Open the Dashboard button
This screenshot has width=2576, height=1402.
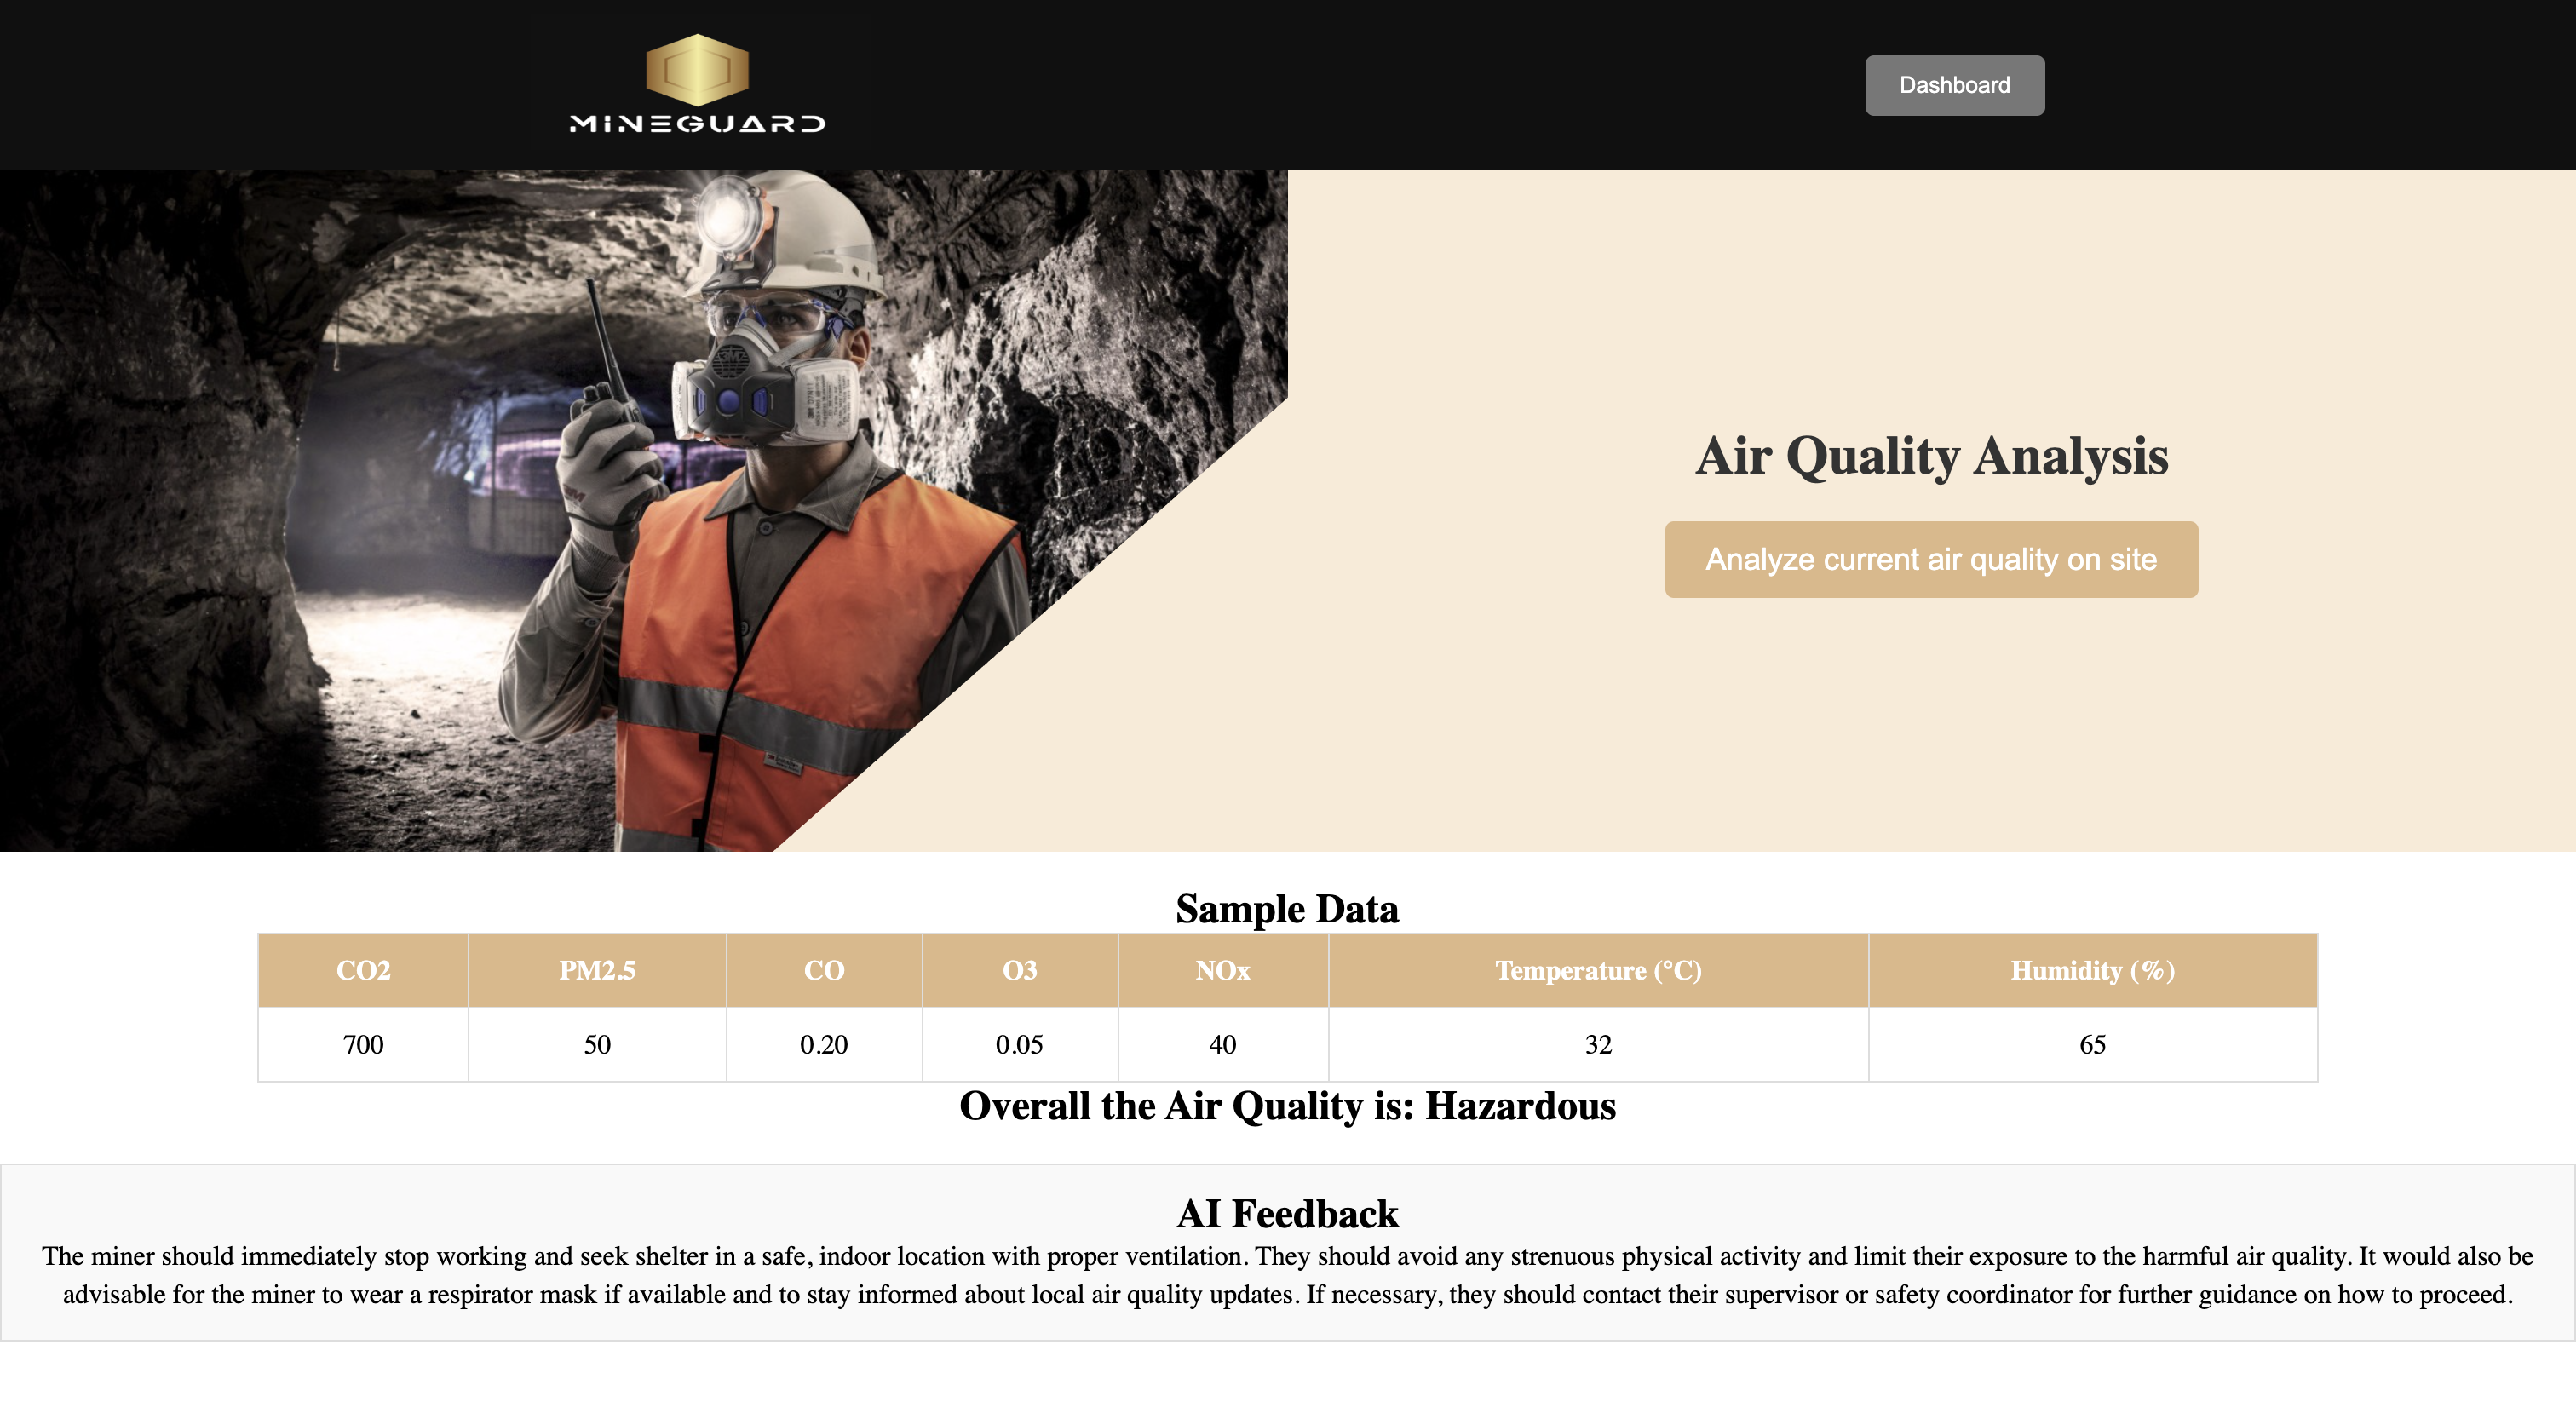(1954, 85)
